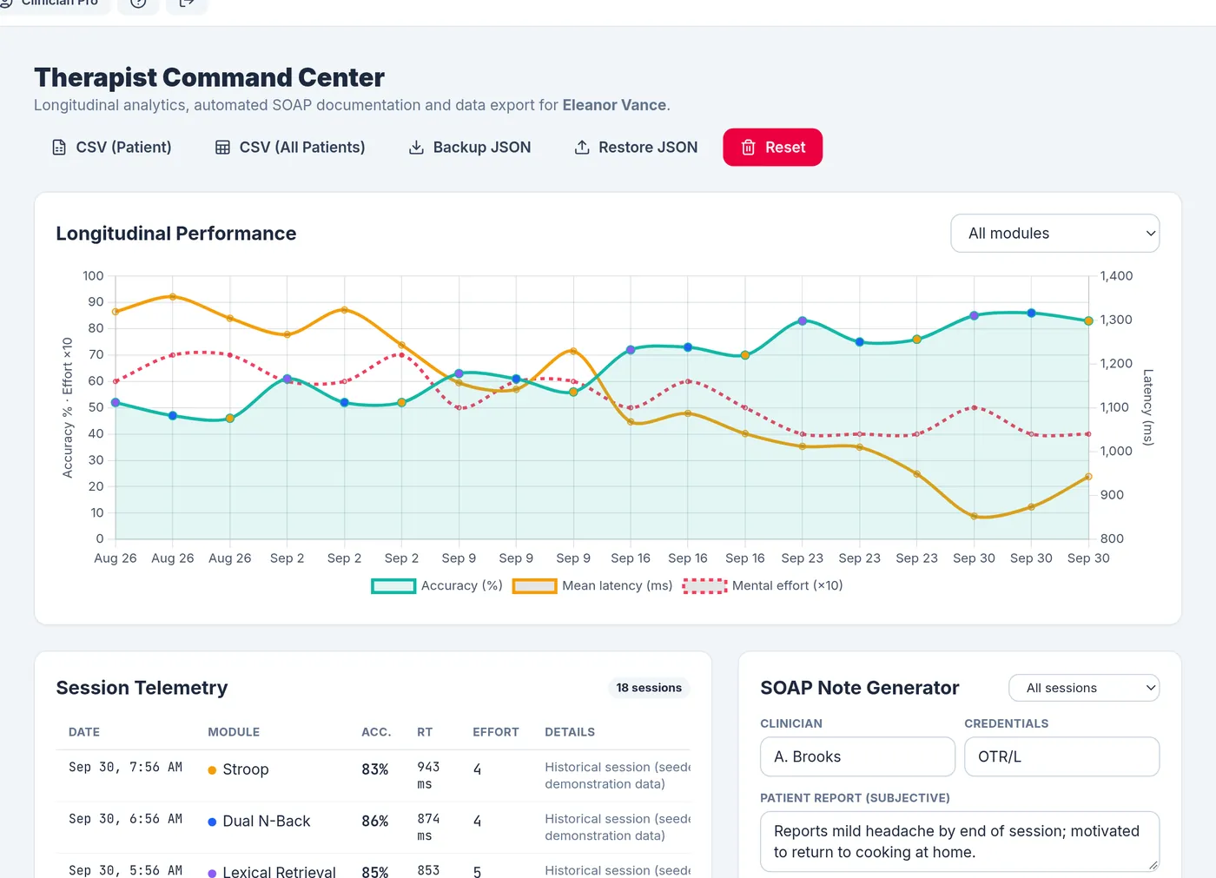Click into the Patient Report subjective text area
Screen dimensions: 1216x878
[960, 842]
